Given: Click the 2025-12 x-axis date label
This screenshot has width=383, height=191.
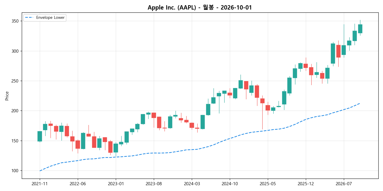Looking at the screenshot, I should (x=306, y=183).
